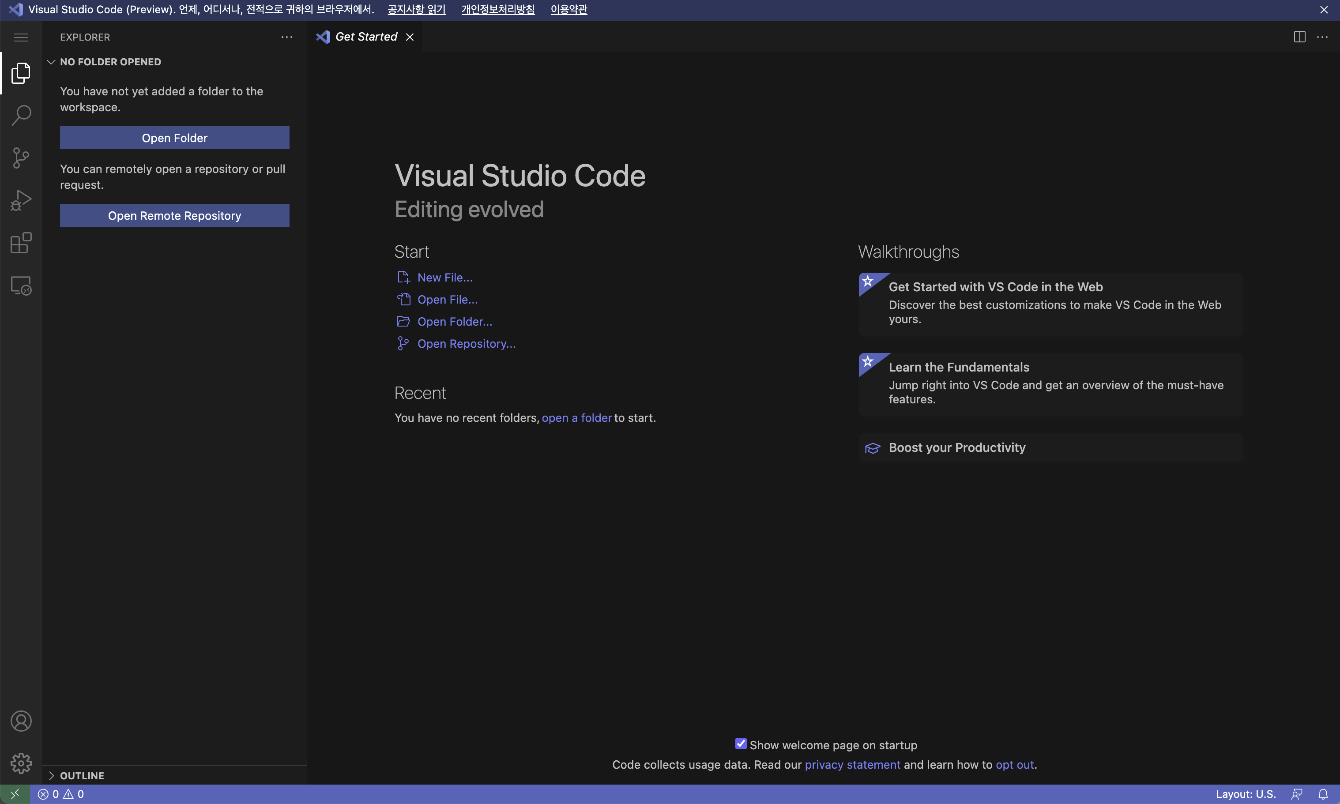
Task: Open Explorer Views and More Actions menu
Action: [286, 37]
